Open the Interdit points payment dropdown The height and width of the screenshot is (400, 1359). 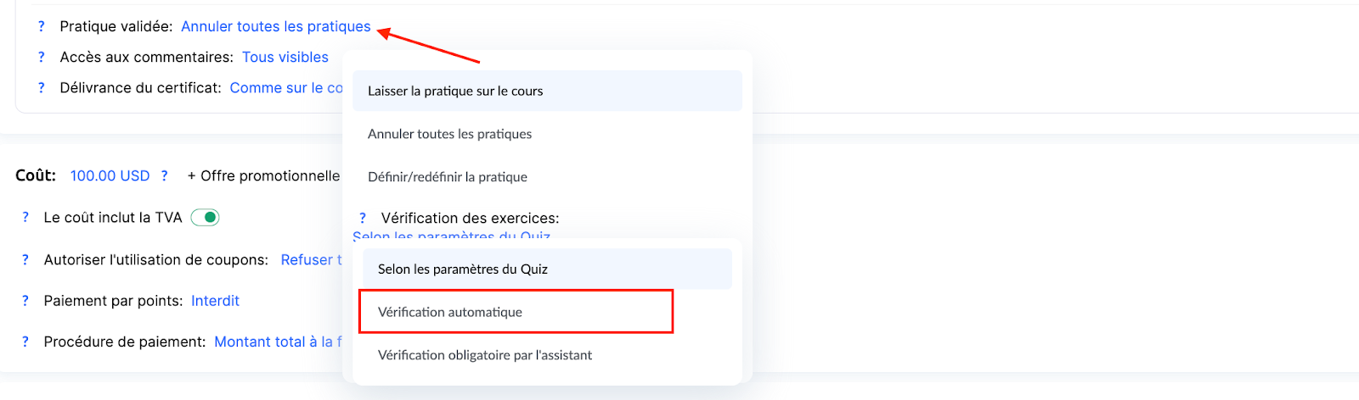pyautogui.click(x=215, y=301)
